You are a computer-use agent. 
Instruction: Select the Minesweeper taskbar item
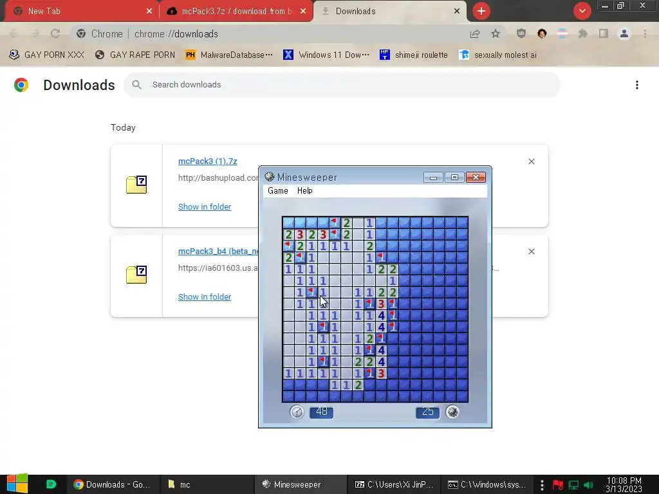[301, 484]
